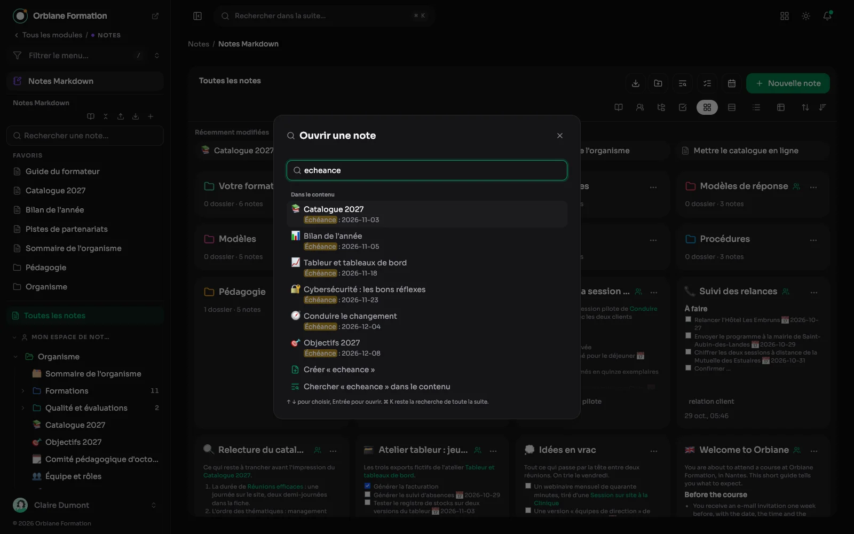This screenshot has width=854, height=534.
Task: Click the new folder icon in toolbar
Action: [x=658, y=83]
